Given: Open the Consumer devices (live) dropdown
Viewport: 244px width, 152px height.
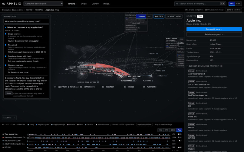Looking at the screenshot, I should coord(43,4).
